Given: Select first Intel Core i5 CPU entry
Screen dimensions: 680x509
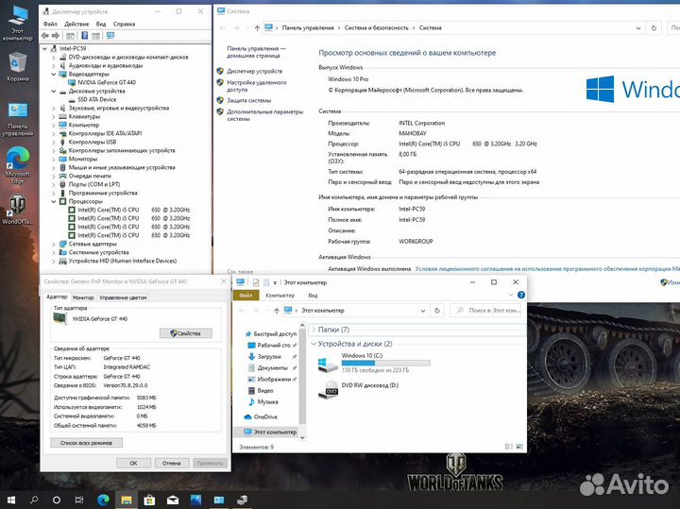Looking at the screenshot, I should coord(133,210).
